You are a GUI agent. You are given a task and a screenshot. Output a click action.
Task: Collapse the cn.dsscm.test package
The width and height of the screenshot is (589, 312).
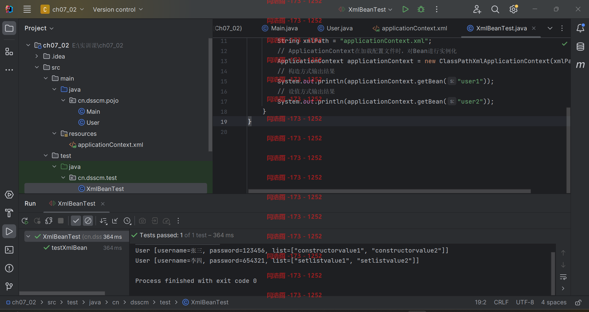click(63, 178)
